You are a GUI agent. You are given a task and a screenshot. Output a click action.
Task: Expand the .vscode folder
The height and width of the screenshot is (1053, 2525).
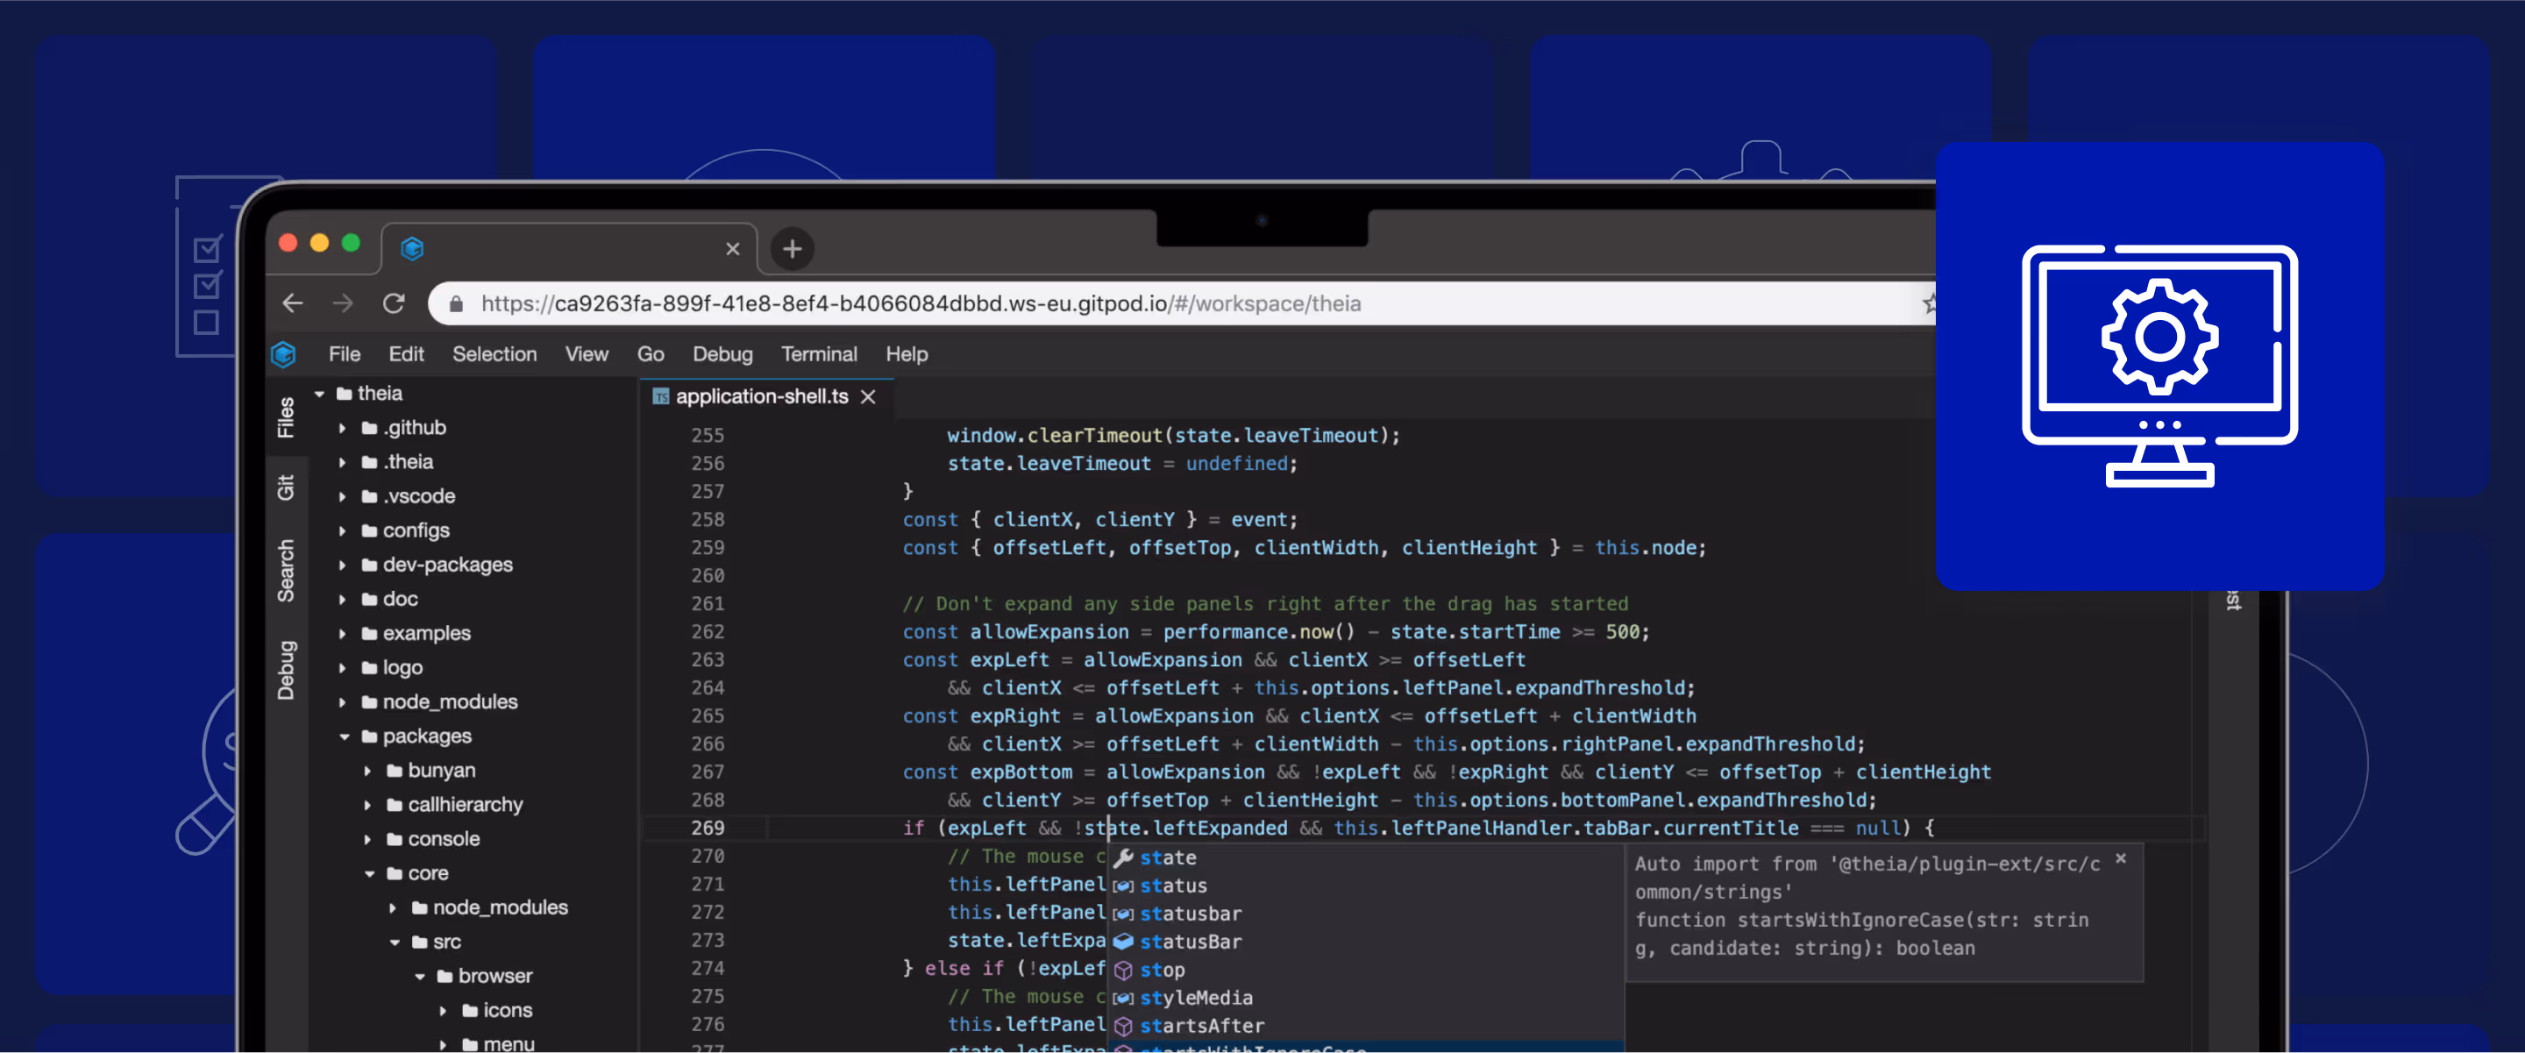point(342,496)
